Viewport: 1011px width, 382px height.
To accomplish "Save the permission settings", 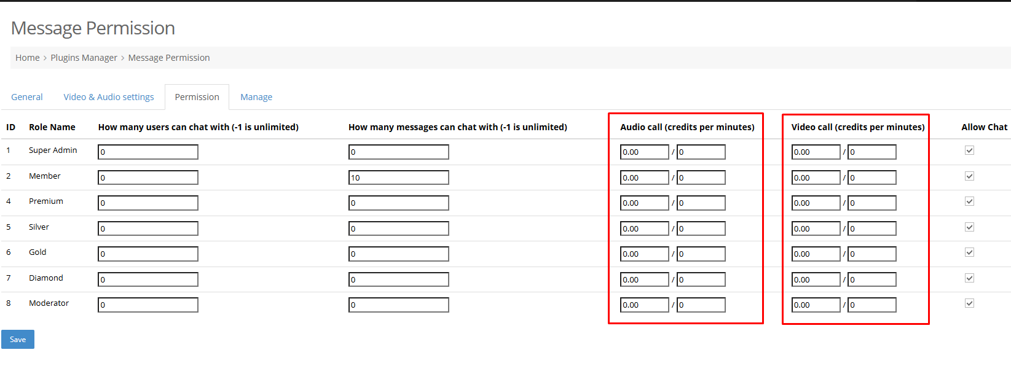I will click(18, 340).
